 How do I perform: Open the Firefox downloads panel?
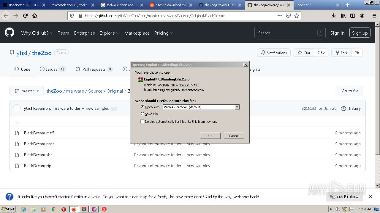click(334, 16)
